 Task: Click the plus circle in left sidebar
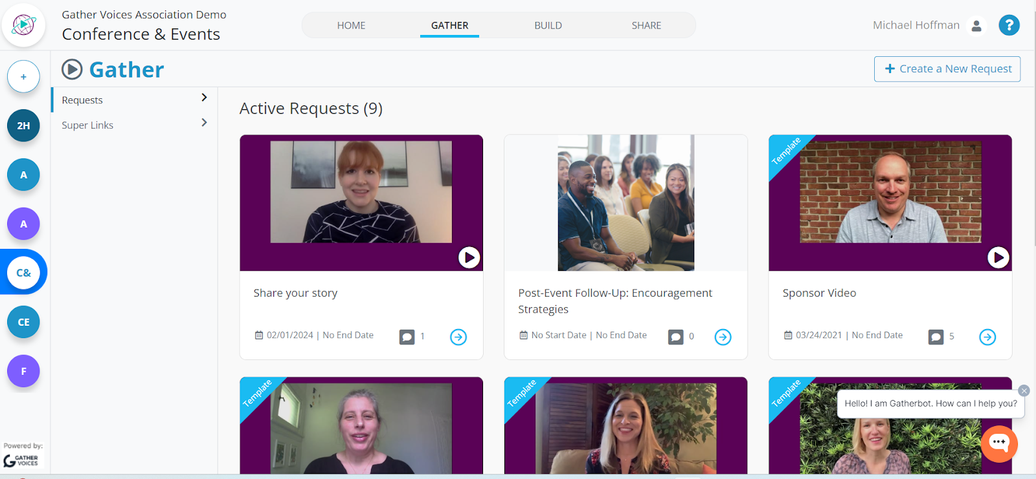(x=23, y=77)
